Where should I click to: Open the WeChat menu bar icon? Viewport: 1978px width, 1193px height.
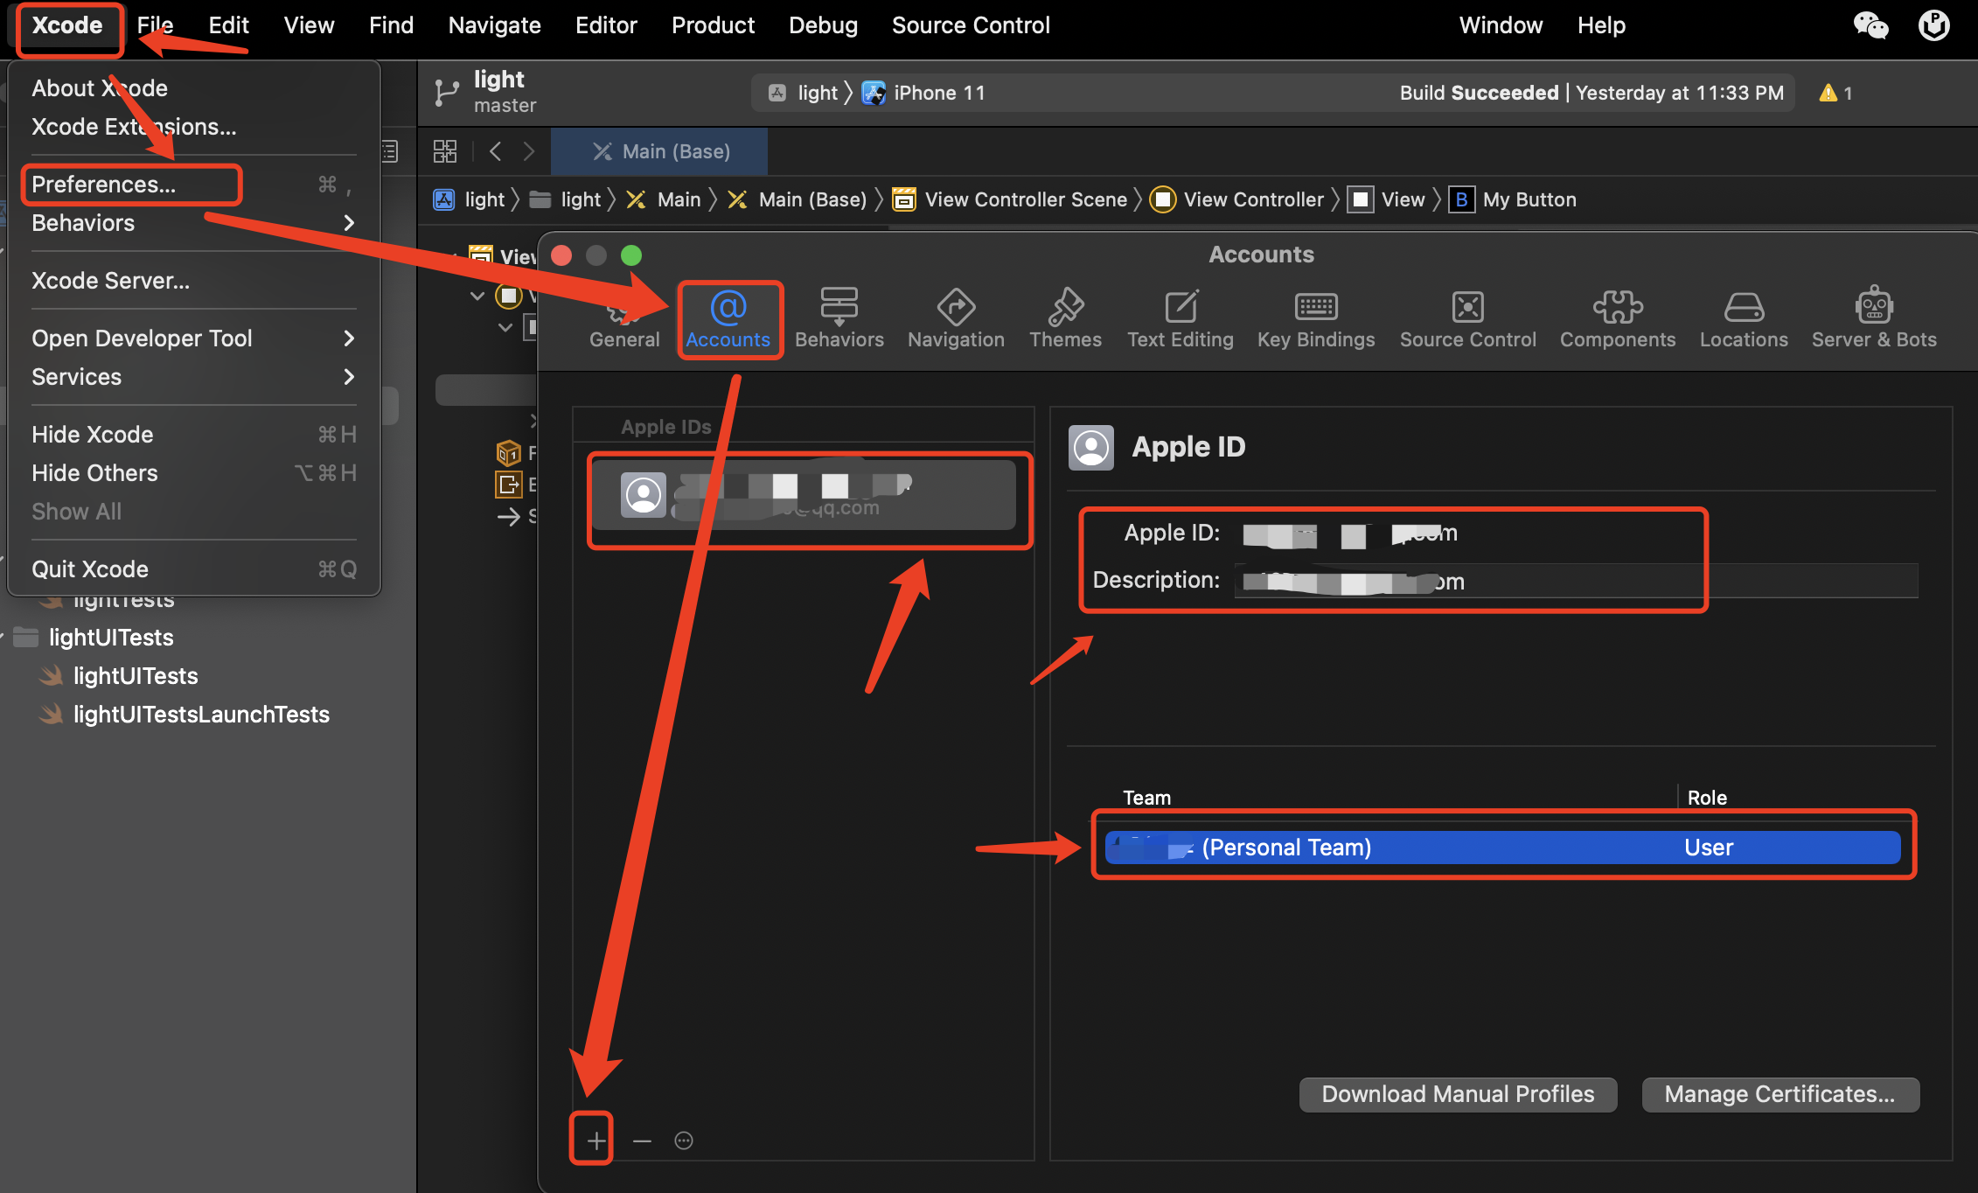point(1870,25)
